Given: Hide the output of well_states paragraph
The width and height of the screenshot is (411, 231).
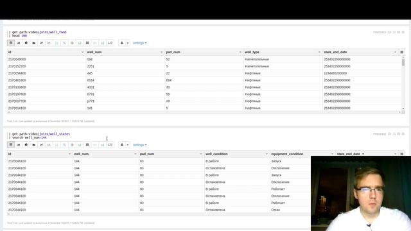Looking at the screenshot, I should [x=398, y=134].
